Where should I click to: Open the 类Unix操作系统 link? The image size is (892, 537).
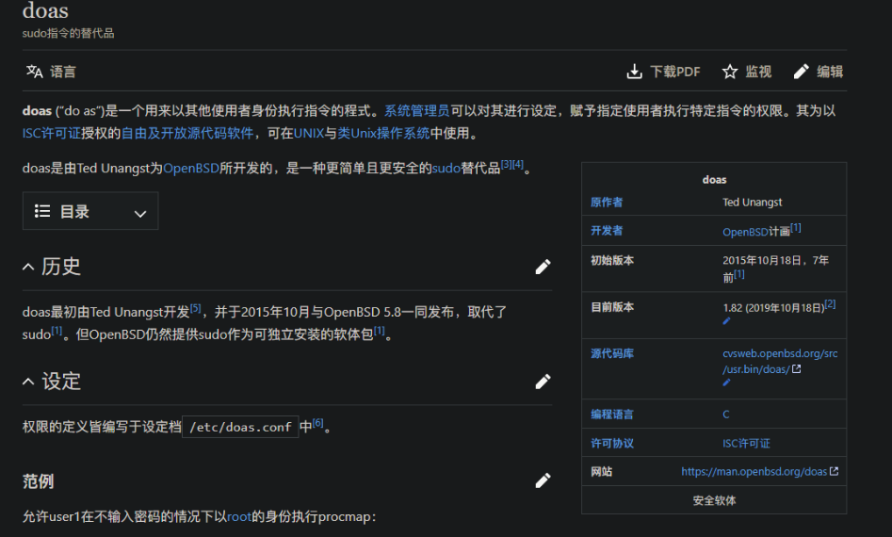[x=383, y=133]
